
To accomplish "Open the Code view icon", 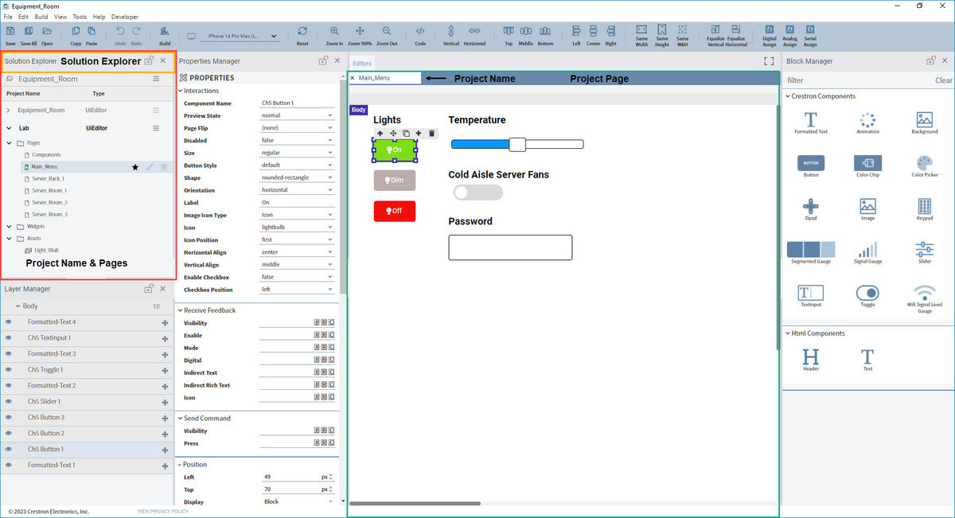I will [420, 33].
